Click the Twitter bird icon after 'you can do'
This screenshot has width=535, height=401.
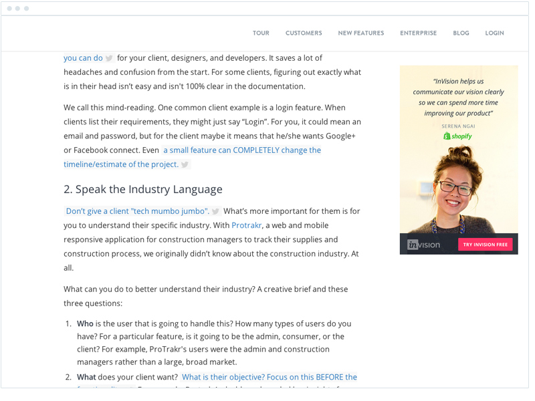(109, 58)
